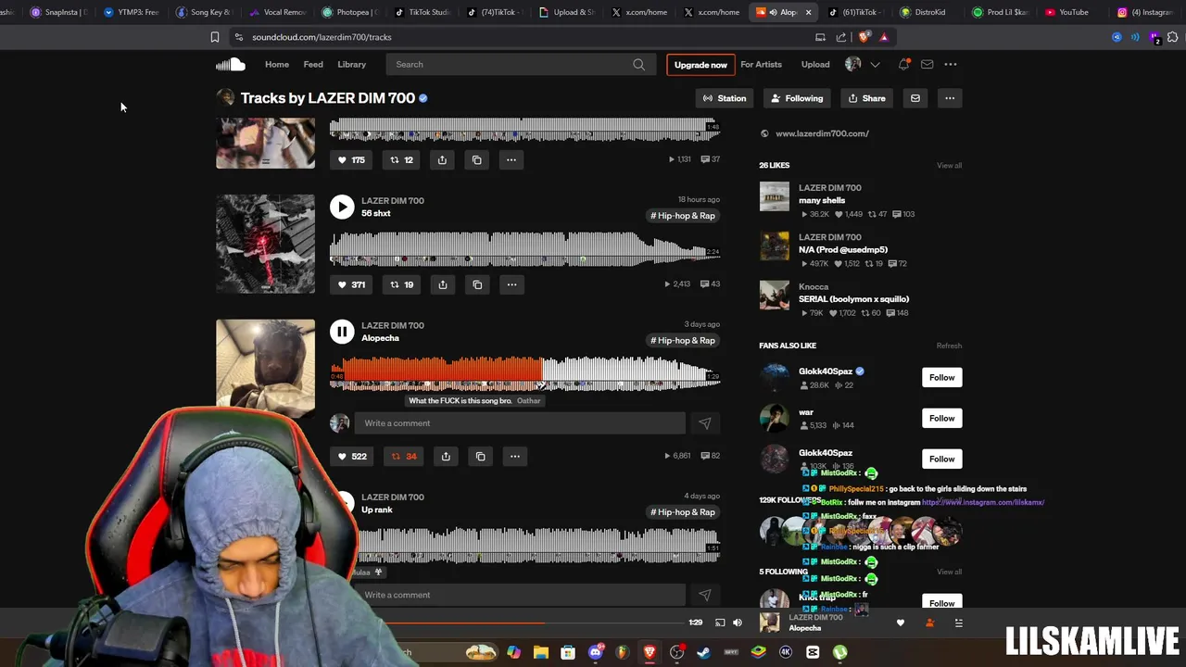Screen dimensions: 1186x667
Task: Open more options for 56 shxt
Action: 511,284
